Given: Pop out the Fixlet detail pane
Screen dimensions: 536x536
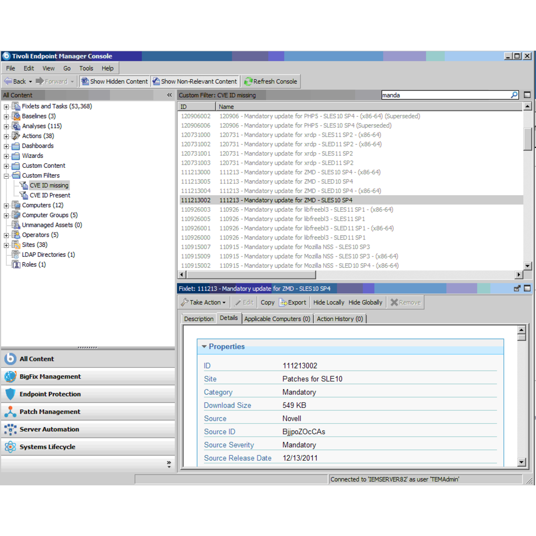Looking at the screenshot, I should (517, 289).
